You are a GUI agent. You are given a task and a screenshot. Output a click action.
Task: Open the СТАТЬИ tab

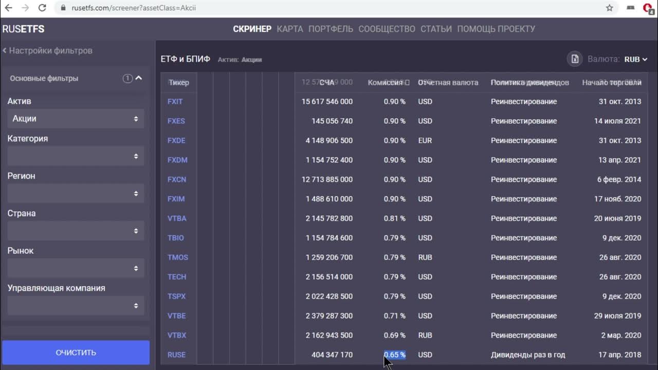click(436, 29)
